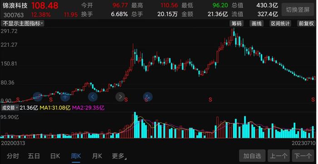Click the percent change 12.38%
Image resolution: width=318 pixels, height=164 pixels.
coord(41,15)
